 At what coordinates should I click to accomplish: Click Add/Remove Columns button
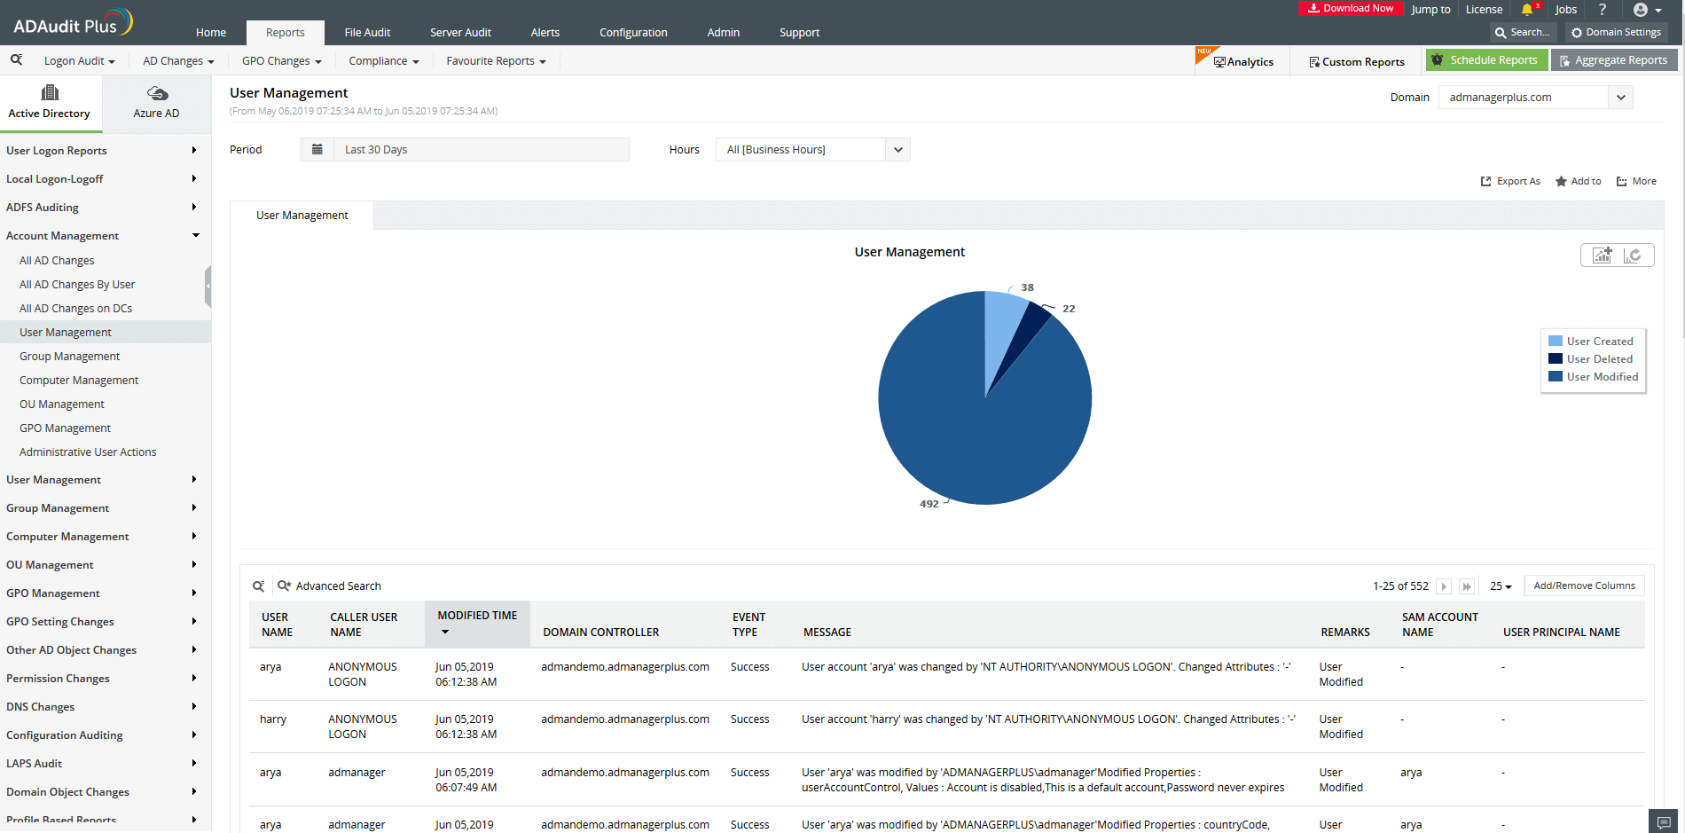click(1584, 585)
